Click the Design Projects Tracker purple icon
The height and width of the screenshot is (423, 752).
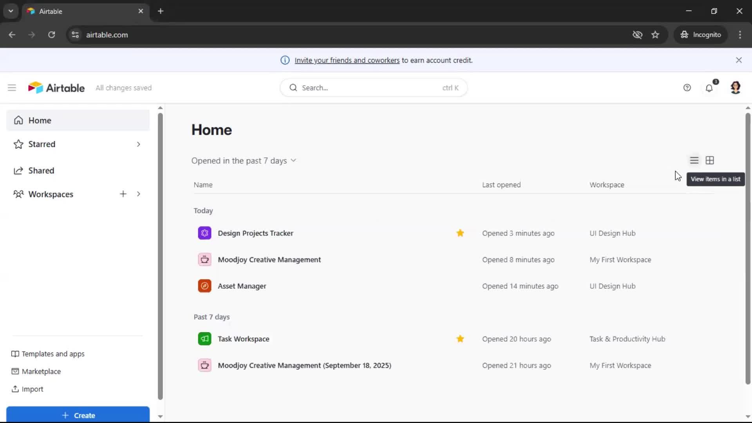[x=204, y=233]
